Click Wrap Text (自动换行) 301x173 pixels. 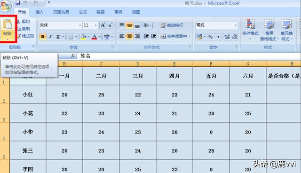click(x=172, y=25)
